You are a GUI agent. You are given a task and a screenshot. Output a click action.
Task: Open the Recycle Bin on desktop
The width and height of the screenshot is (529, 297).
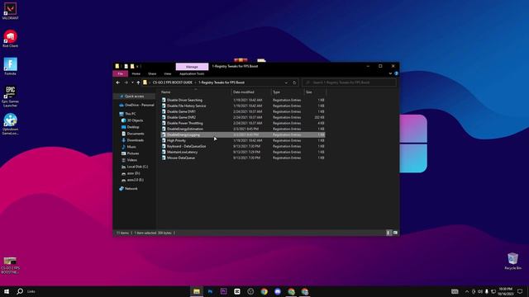[512, 261]
